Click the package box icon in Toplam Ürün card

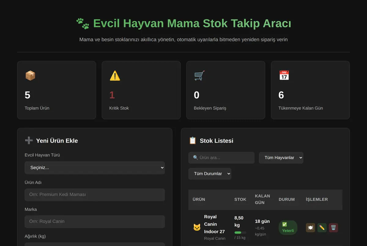30,75
